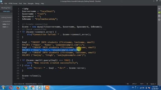Open the View menu
161x90 pixels.
pos(25,3)
